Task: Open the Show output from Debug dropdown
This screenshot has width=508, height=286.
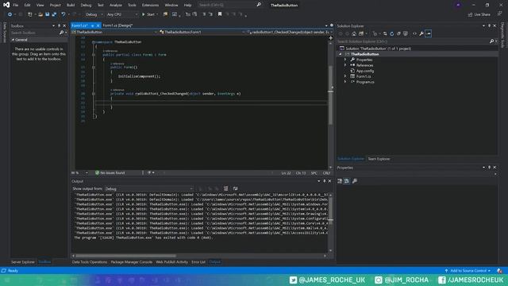Action: pos(148,188)
